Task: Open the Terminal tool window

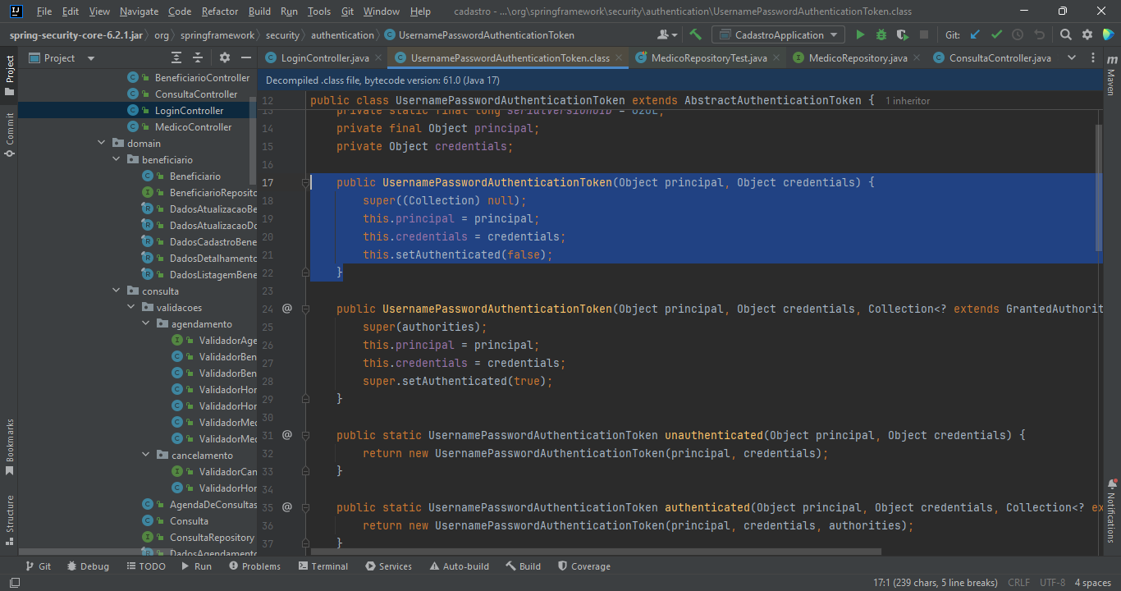Action: pyautogui.click(x=323, y=566)
